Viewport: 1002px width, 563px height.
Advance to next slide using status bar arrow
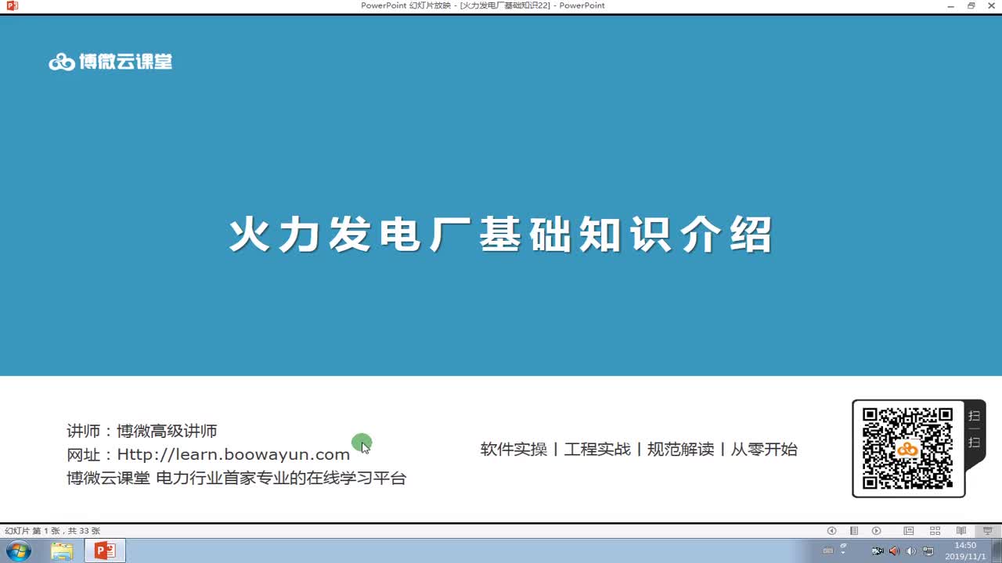click(876, 531)
